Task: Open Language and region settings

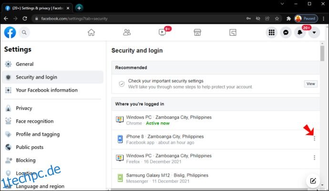Action: (52, 186)
